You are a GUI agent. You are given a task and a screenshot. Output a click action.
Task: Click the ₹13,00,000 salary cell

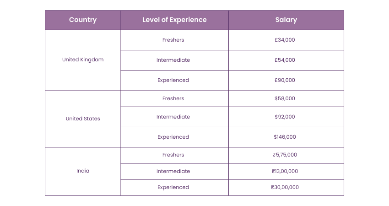pyautogui.click(x=285, y=171)
